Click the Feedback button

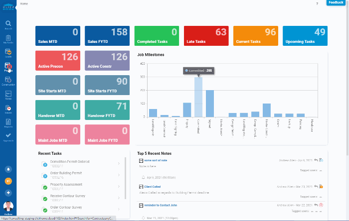click(x=336, y=2)
